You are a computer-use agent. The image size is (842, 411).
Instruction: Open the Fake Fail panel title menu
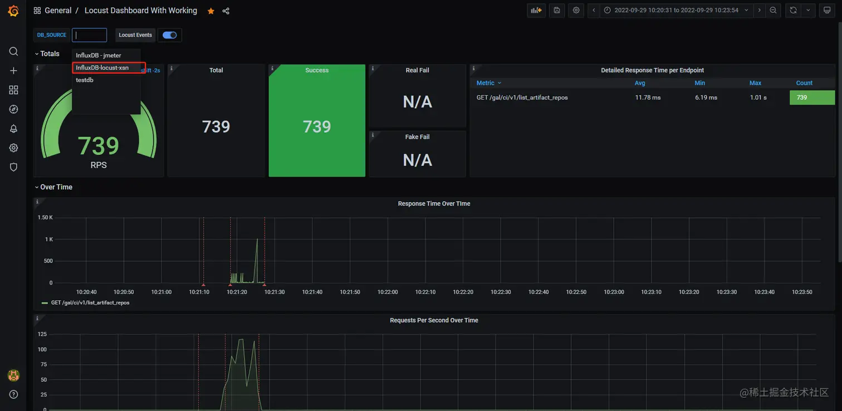pyautogui.click(x=417, y=136)
